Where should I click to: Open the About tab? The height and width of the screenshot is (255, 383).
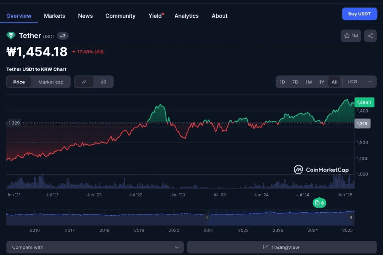(220, 16)
